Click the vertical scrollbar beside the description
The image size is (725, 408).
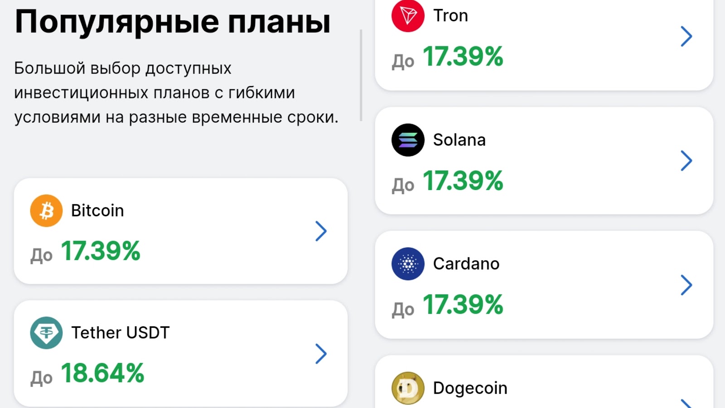[x=361, y=75]
